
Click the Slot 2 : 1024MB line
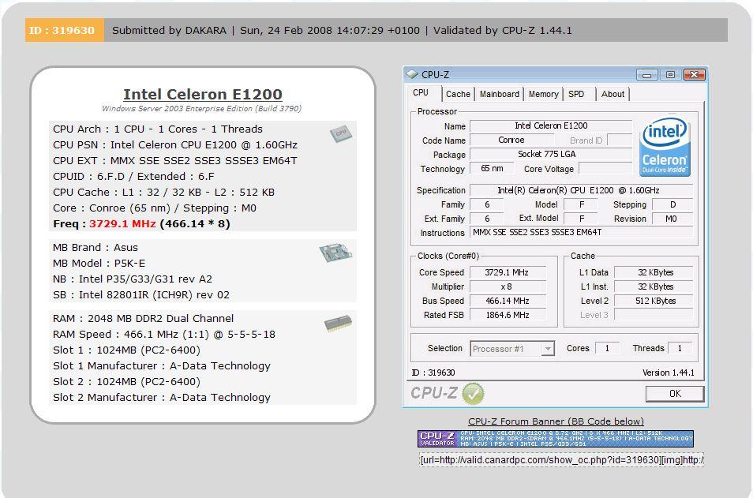[x=127, y=382]
